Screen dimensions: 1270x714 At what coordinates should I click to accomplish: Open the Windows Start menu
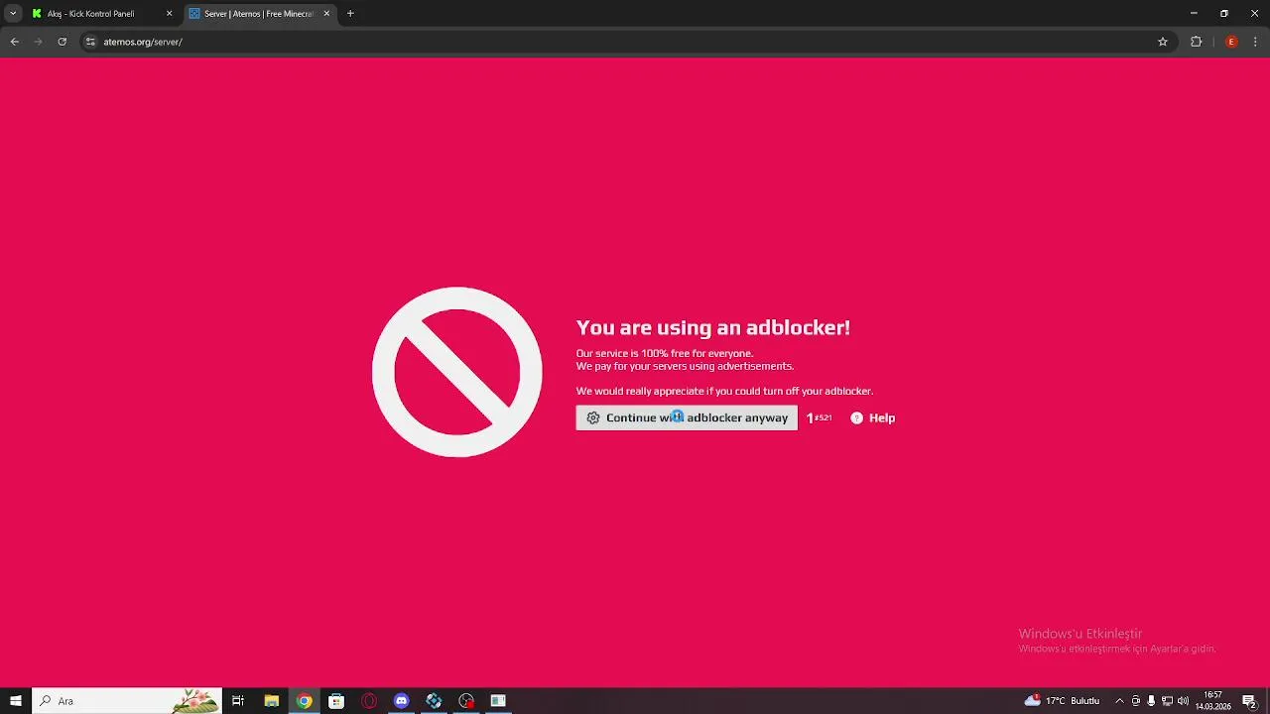[16, 701]
